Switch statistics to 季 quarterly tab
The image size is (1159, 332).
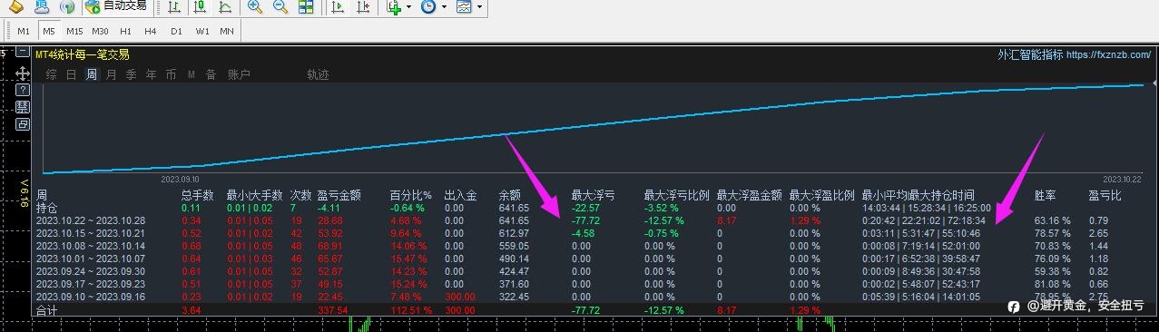[x=131, y=74]
